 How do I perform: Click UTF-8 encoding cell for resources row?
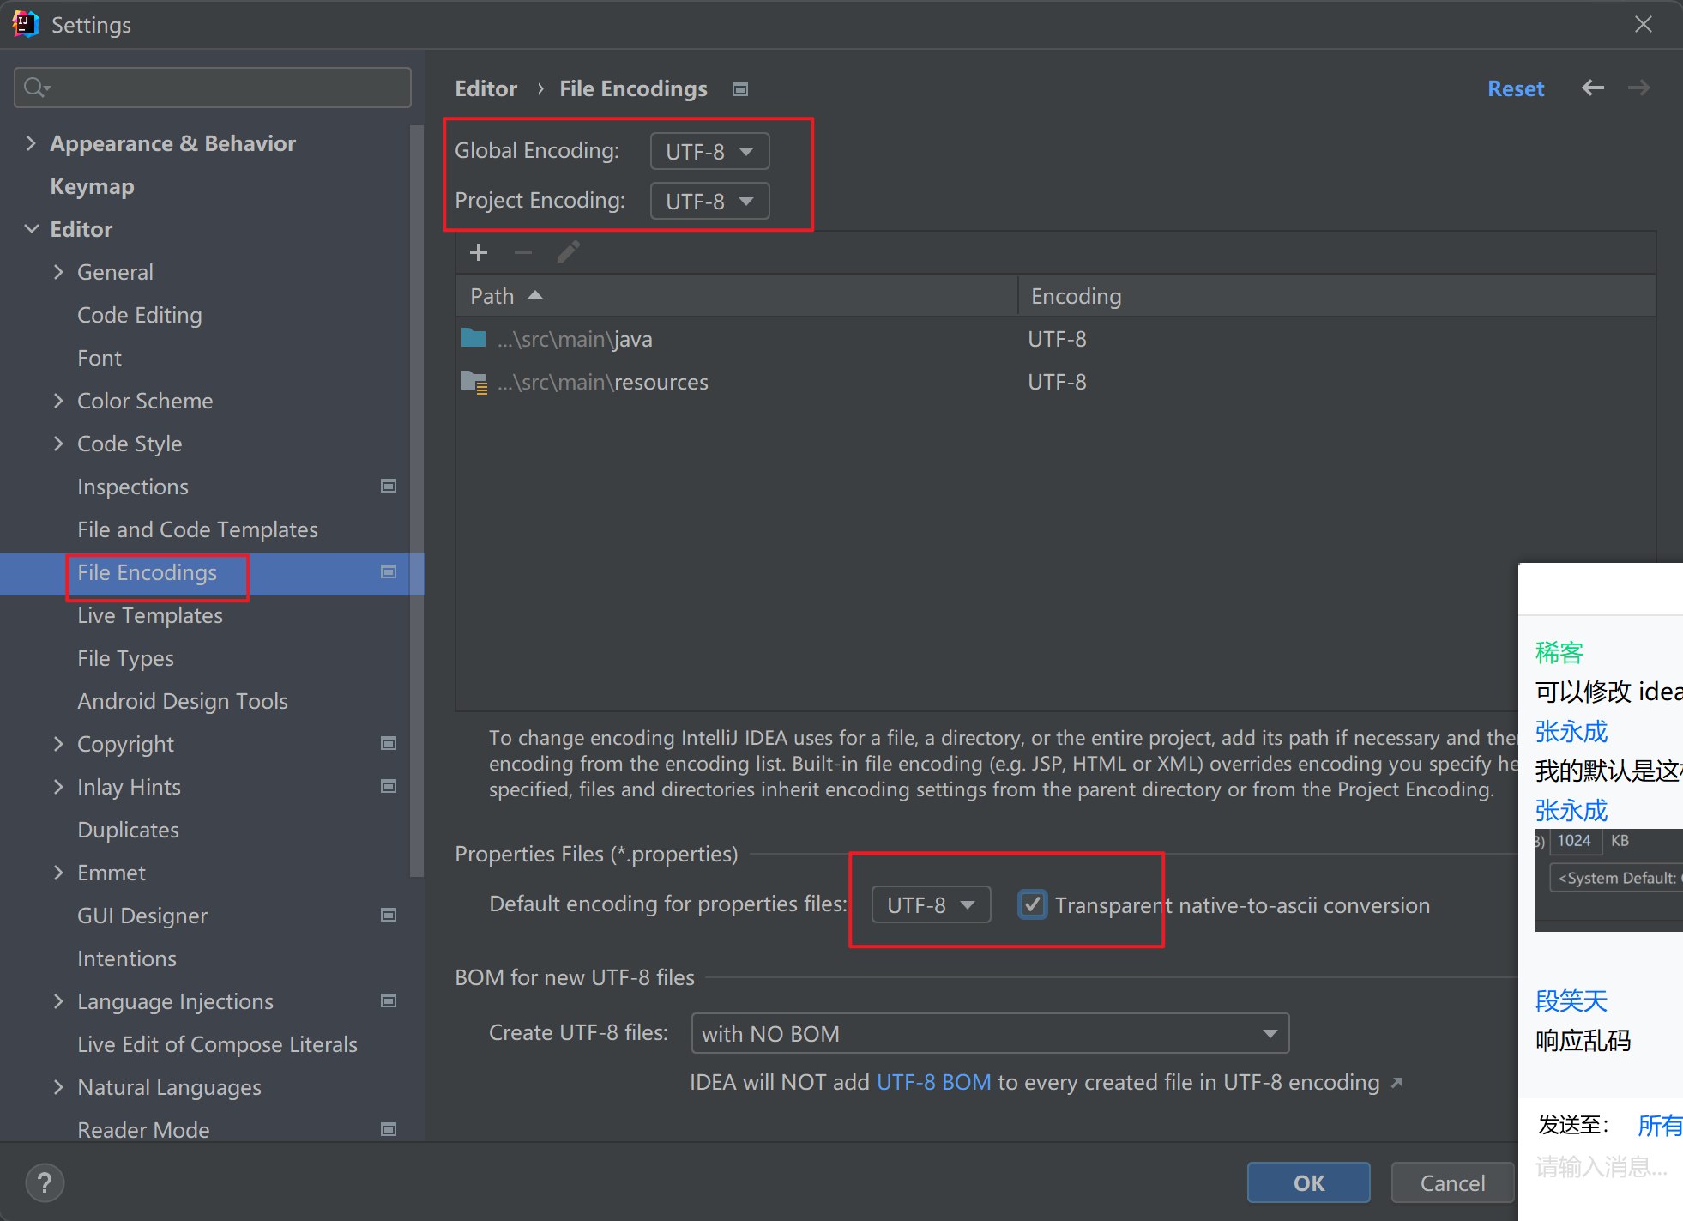pyautogui.click(x=1057, y=382)
